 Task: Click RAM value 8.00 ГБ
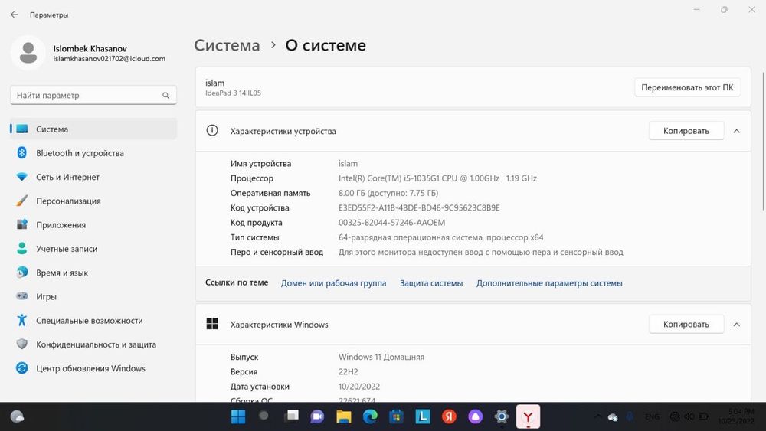point(388,193)
